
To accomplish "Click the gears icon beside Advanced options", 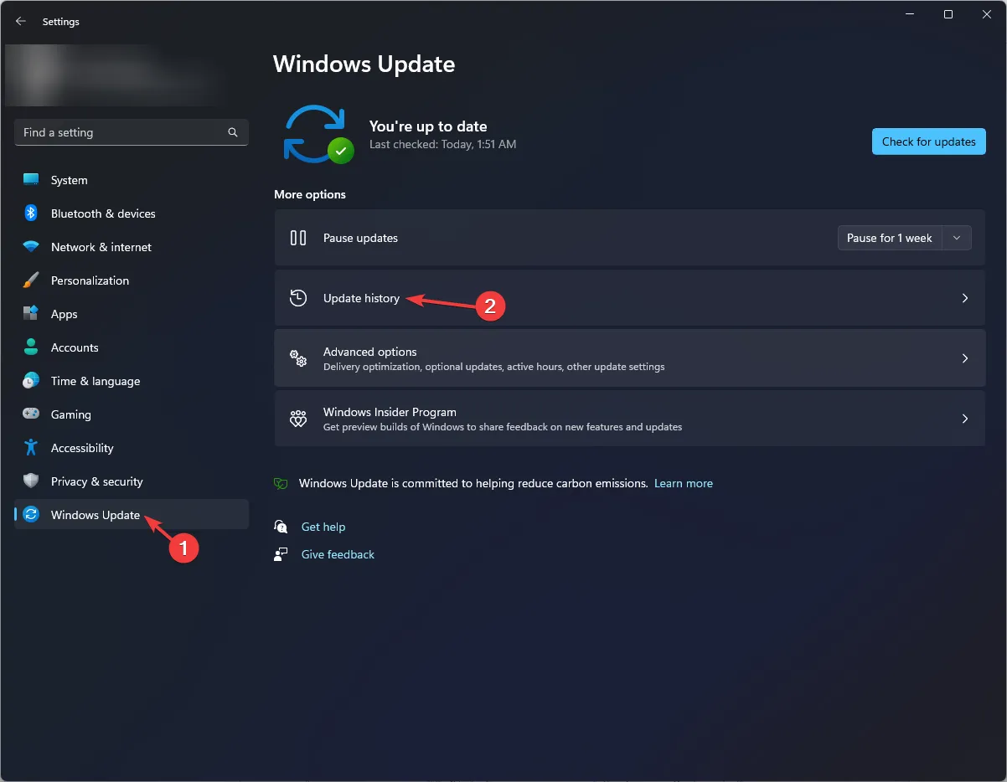I will 298,358.
